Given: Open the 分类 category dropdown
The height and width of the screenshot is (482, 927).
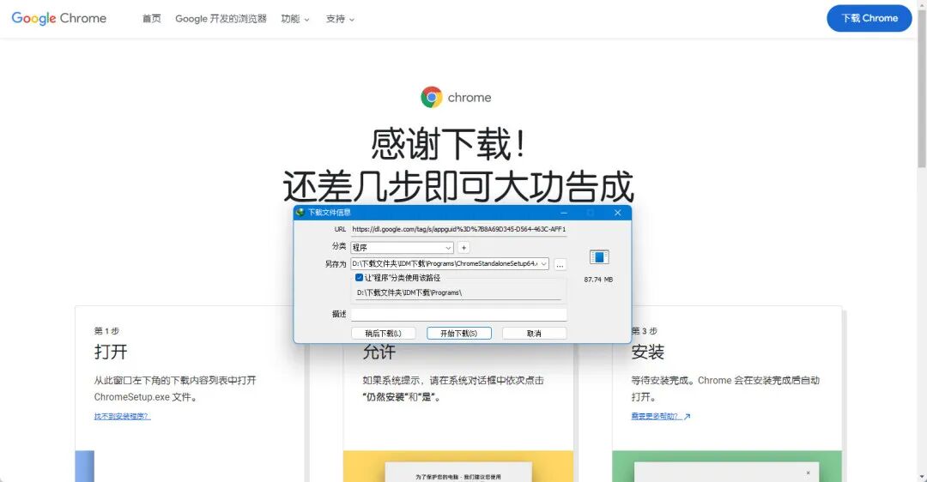Looking at the screenshot, I should click(402, 248).
